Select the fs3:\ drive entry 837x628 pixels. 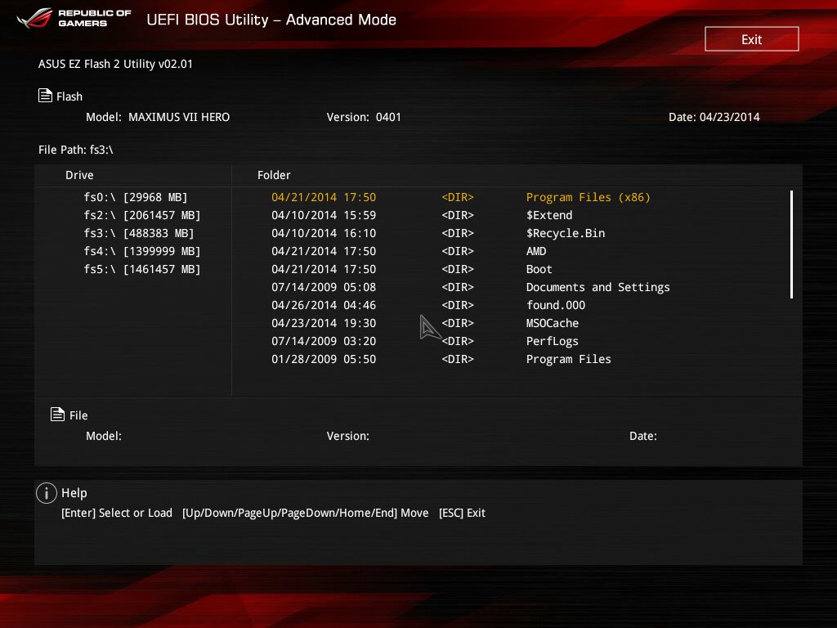pyautogui.click(x=139, y=233)
